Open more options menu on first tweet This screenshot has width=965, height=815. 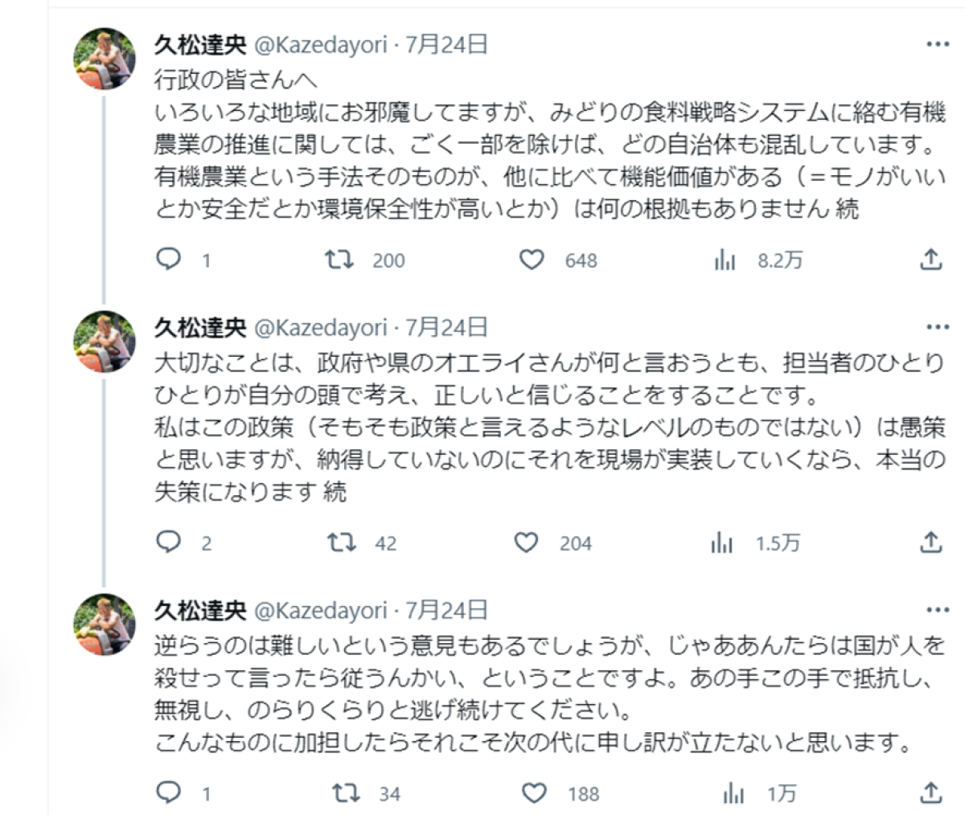coord(938,45)
